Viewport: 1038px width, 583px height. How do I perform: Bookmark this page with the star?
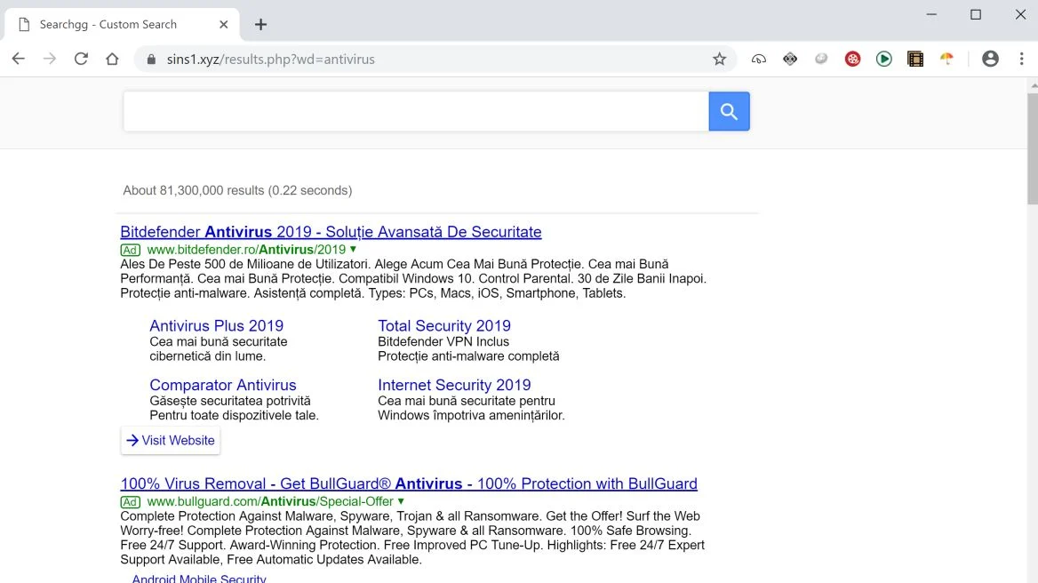pyautogui.click(x=720, y=59)
